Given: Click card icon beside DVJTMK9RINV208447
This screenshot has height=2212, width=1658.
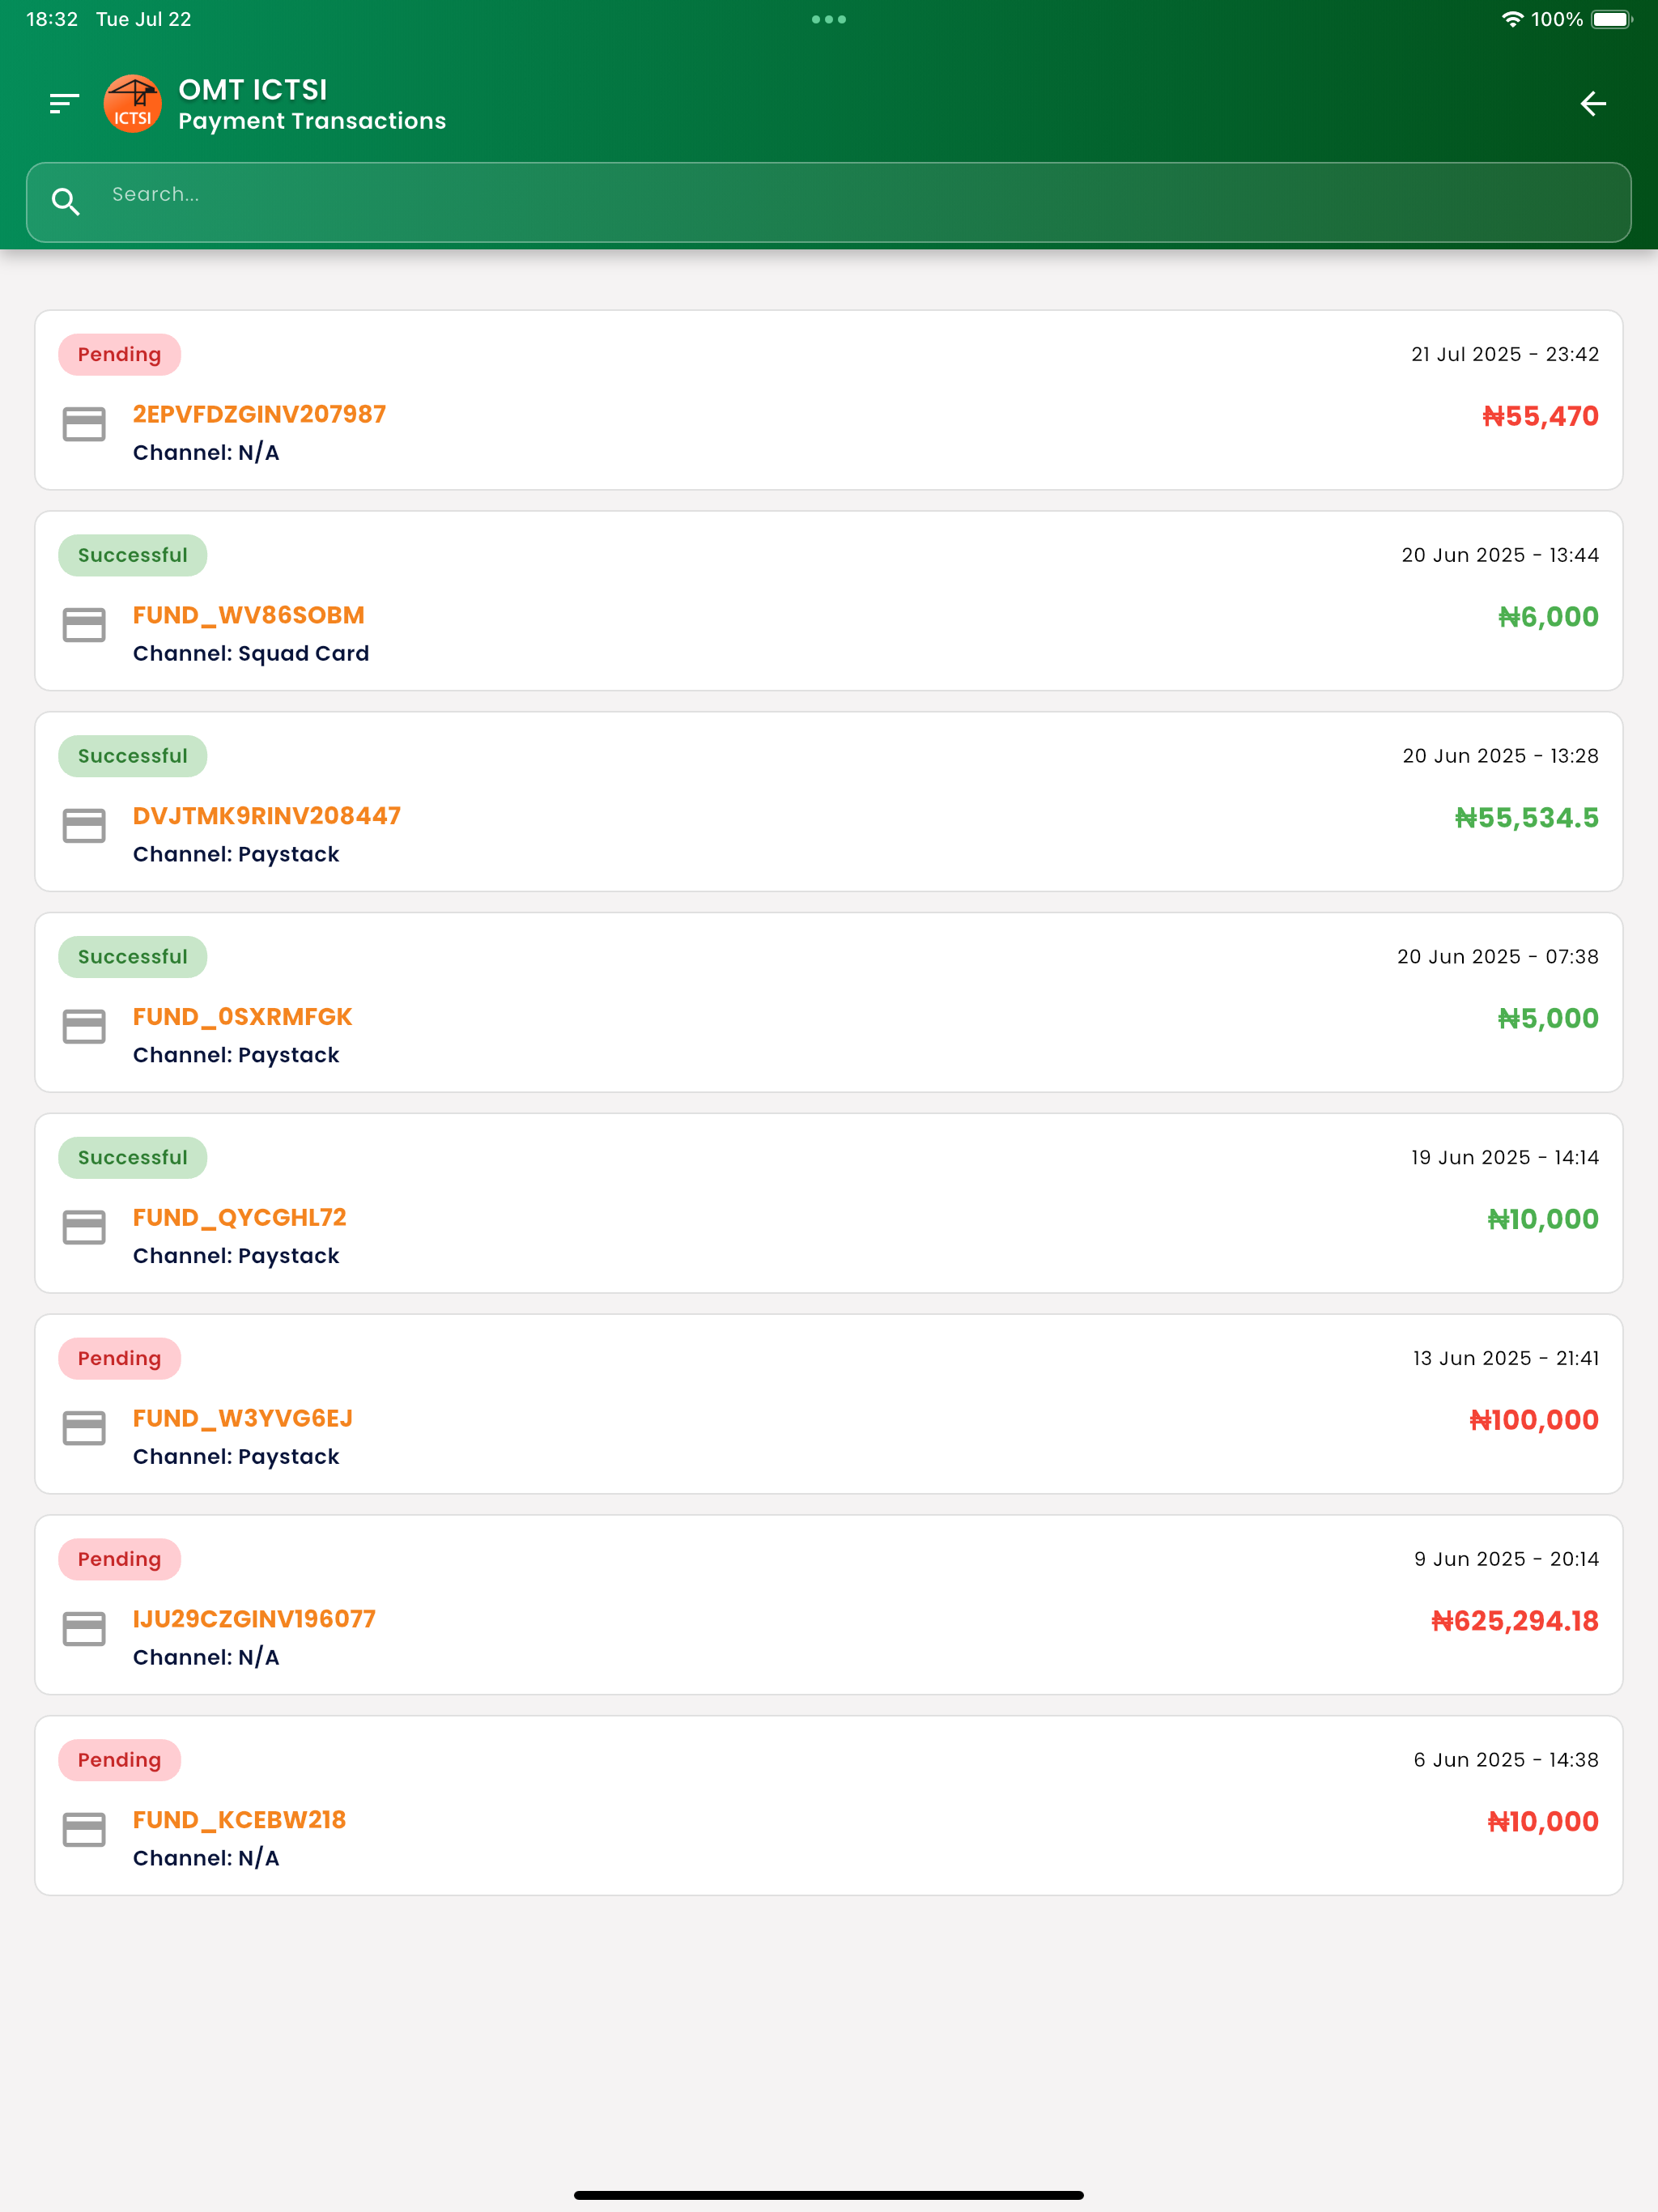Looking at the screenshot, I should point(84,826).
